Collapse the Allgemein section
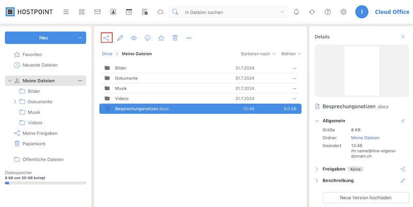The height and width of the screenshot is (207, 413). (x=317, y=121)
